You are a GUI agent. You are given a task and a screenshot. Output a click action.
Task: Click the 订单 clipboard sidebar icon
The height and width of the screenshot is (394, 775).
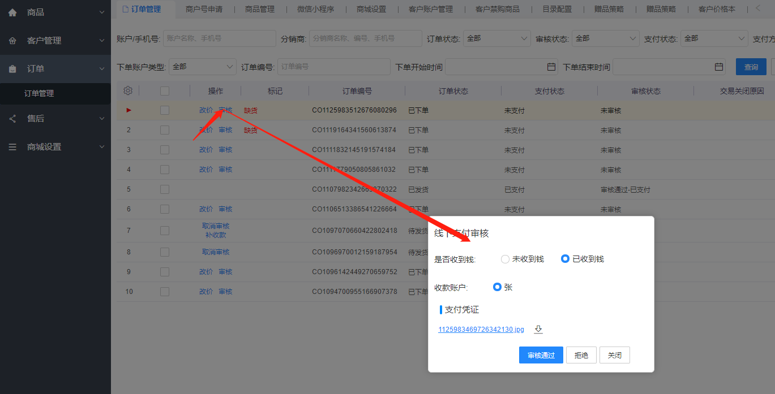tap(12, 69)
